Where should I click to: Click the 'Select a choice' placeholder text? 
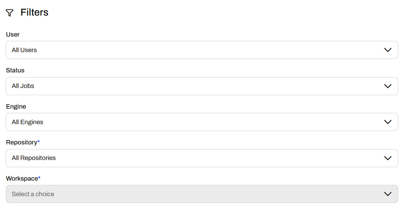pyautogui.click(x=33, y=194)
